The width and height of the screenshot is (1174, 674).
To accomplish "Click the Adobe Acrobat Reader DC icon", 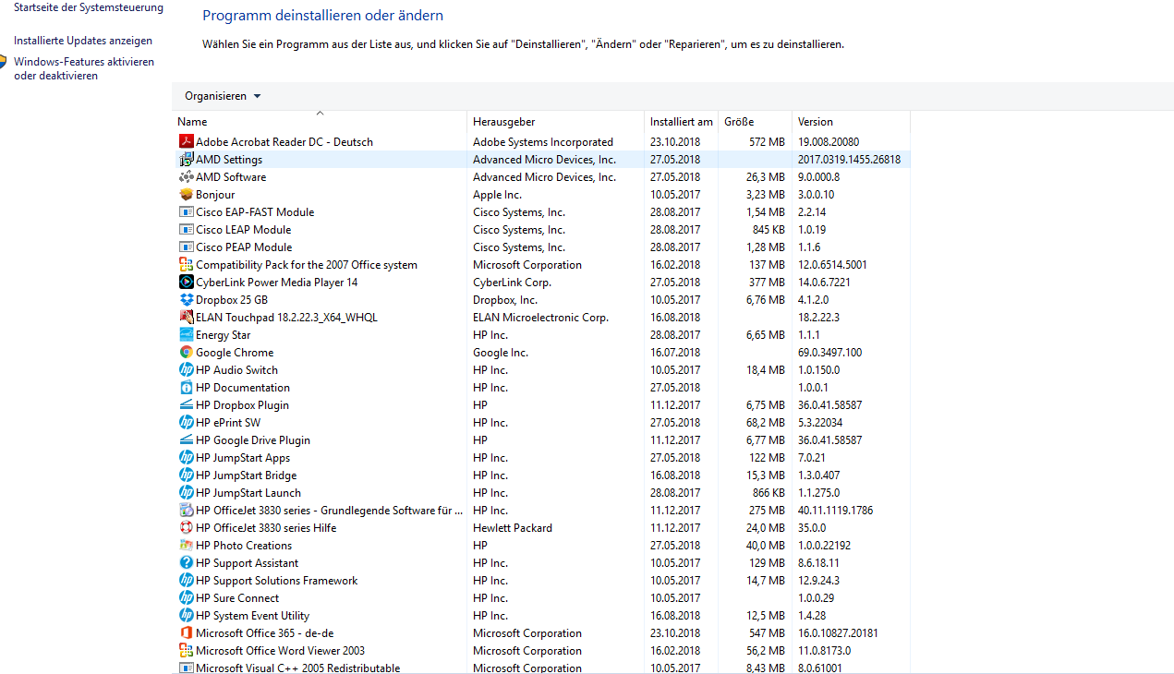I will [186, 142].
